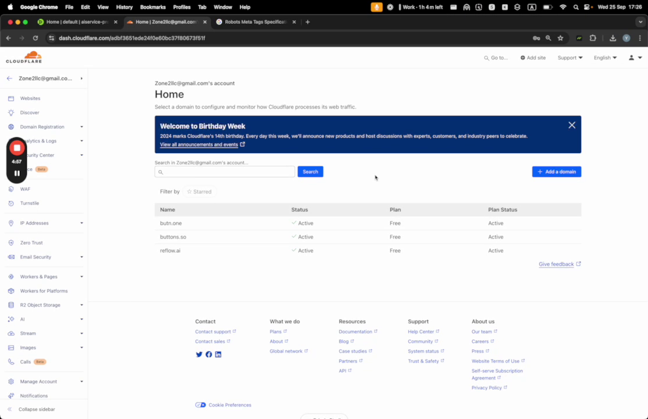The image size is (648, 419).
Task: Open Chrome extensions puzzle icon
Action: coord(593,38)
